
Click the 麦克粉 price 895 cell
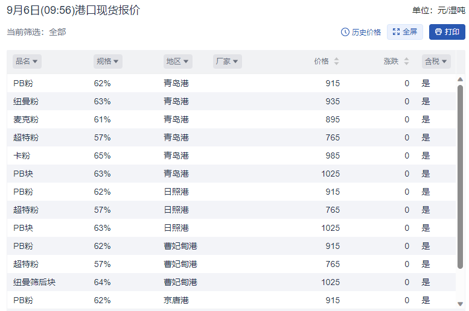click(x=332, y=119)
